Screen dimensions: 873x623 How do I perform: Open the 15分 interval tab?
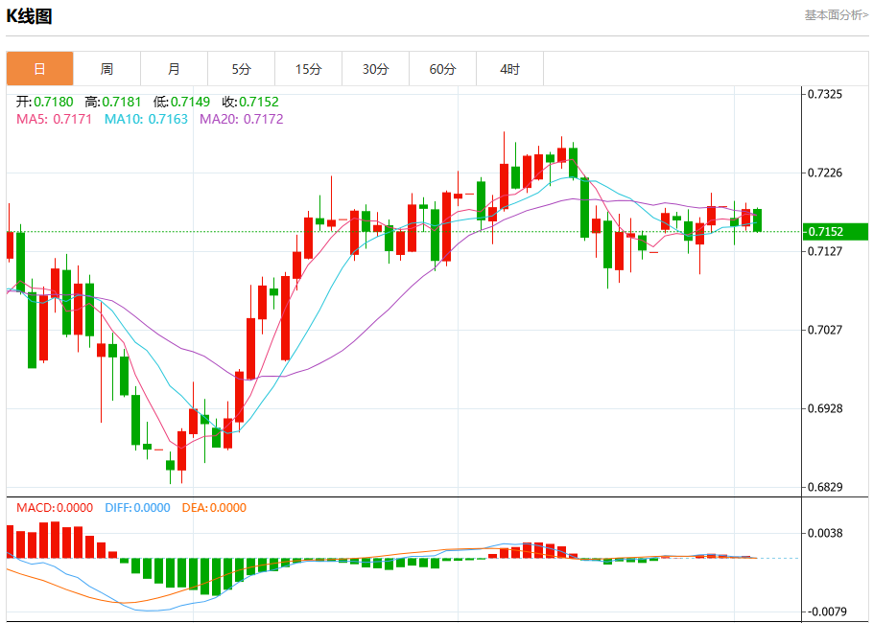click(309, 69)
